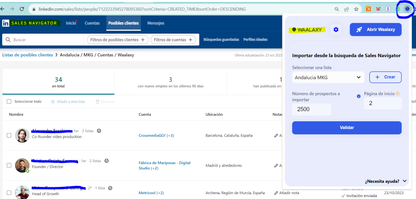416x199 pixels.
Task: Click Madrid y alrededores location text
Action: tap(224, 165)
